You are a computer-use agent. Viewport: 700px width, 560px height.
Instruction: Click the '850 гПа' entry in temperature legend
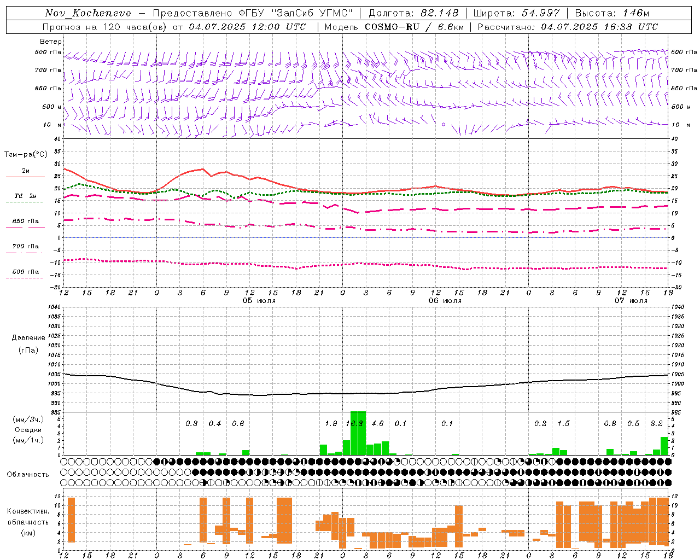tap(26, 221)
